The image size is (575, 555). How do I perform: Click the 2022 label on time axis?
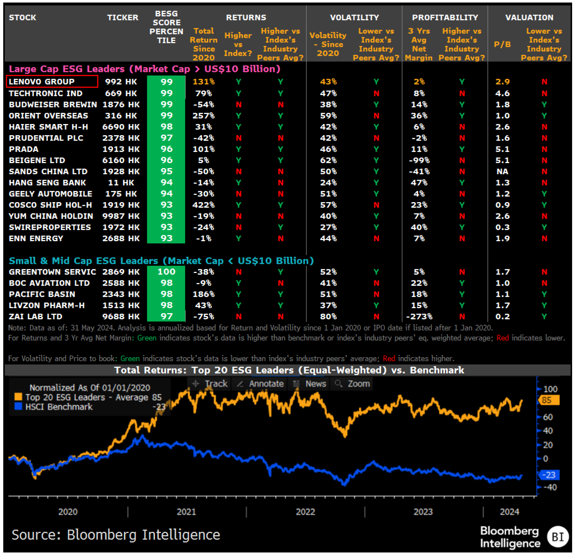pos(305,512)
